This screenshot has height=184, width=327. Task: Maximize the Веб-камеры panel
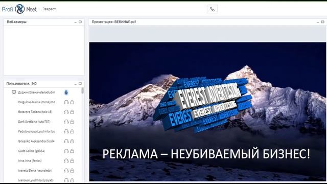pyautogui.click(x=80, y=22)
